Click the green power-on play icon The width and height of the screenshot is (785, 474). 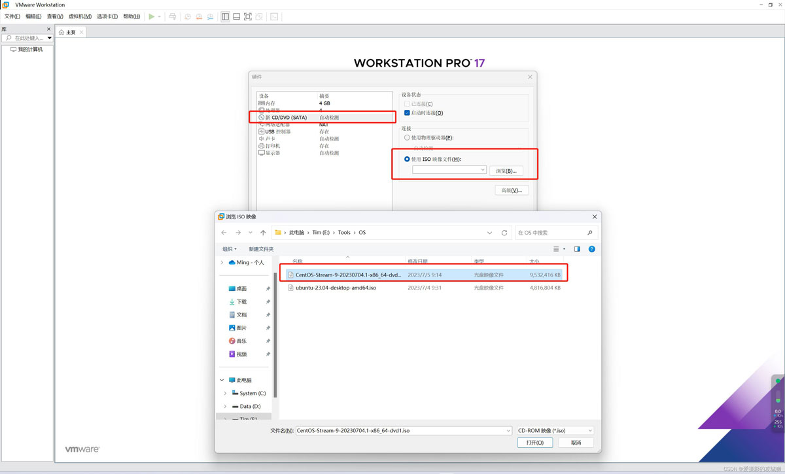click(x=152, y=16)
